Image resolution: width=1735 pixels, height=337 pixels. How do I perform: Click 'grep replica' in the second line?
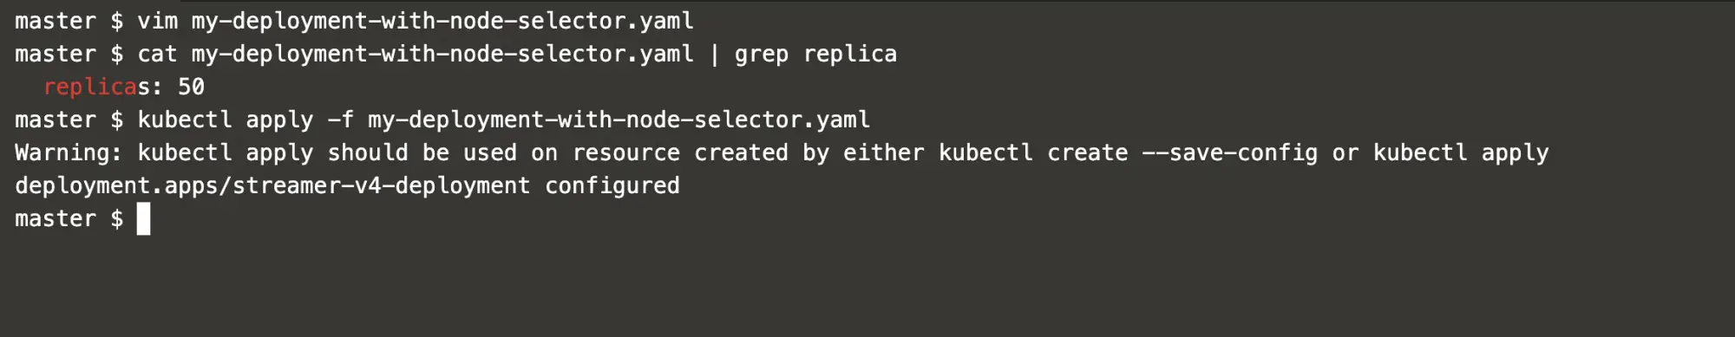click(815, 54)
